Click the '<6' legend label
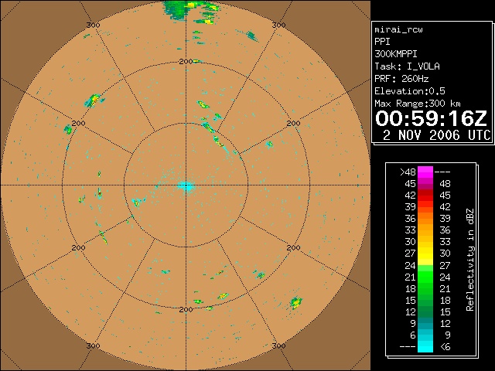This screenshot has height=371, width=495. pos(445,347)
